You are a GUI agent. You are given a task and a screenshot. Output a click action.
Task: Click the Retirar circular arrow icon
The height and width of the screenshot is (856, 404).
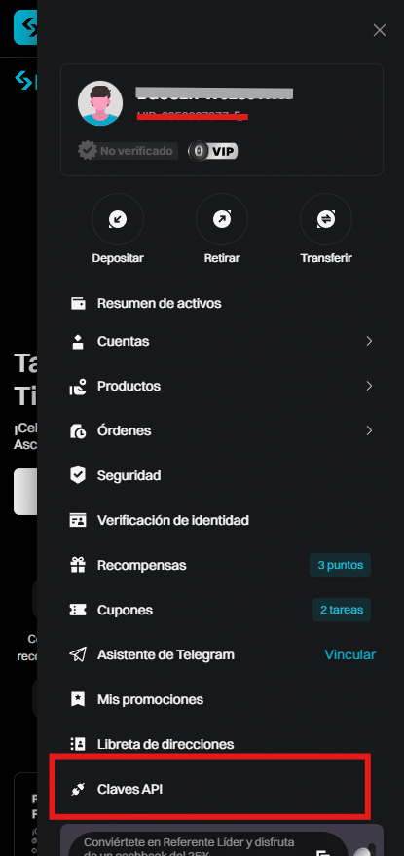point(222,219)
